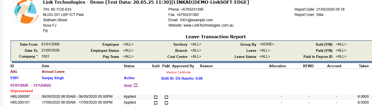Check the Paid box for HRL000101

[x=166, y=103]
